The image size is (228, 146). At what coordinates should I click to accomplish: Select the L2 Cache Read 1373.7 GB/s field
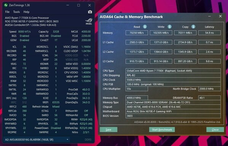click(137, 52)
